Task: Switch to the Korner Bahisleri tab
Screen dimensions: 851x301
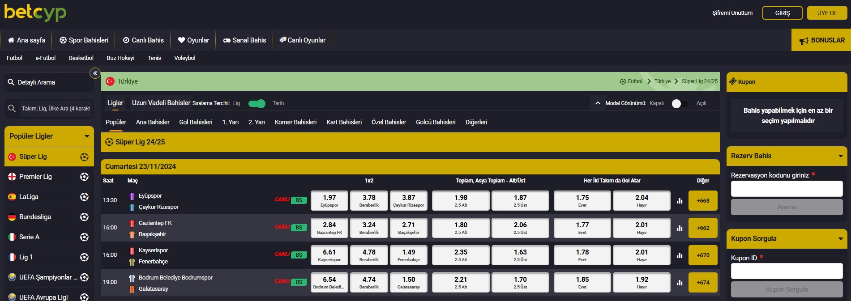Action: pyautogui.click(x=295, y=122)
